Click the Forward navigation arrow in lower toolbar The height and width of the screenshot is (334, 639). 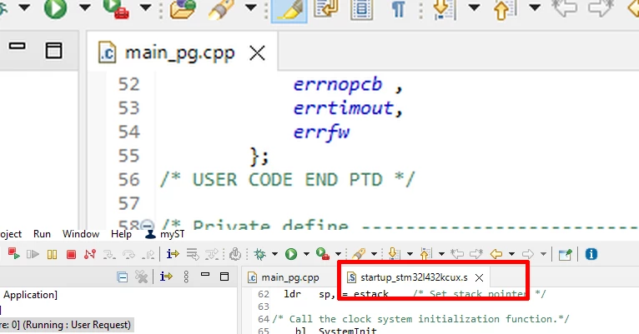pos(528,254)
